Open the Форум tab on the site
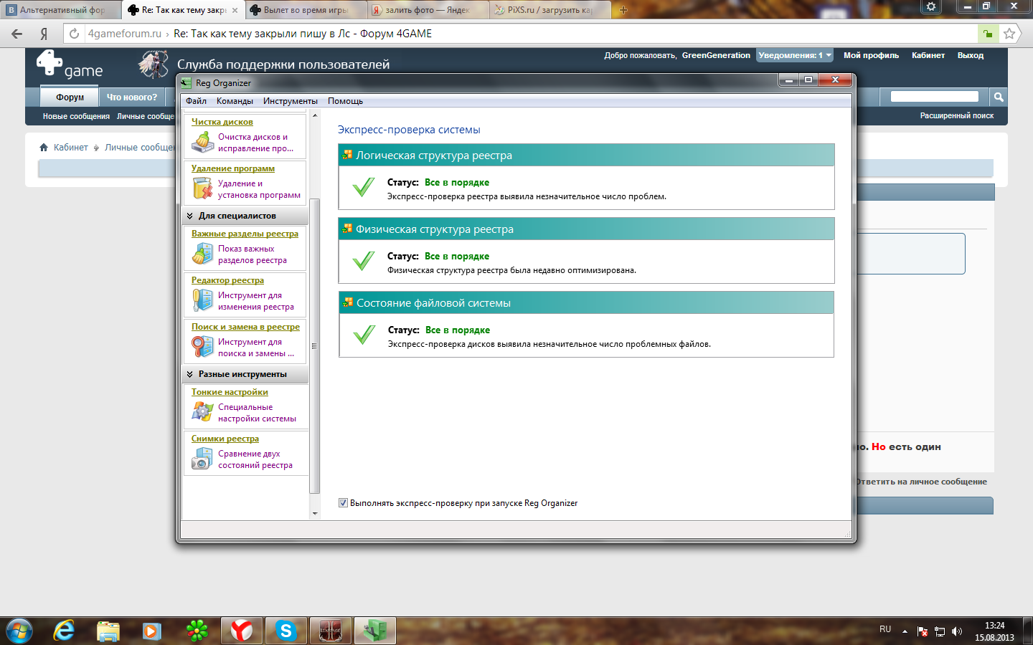 pyautogui.click(x=70, y=97)
